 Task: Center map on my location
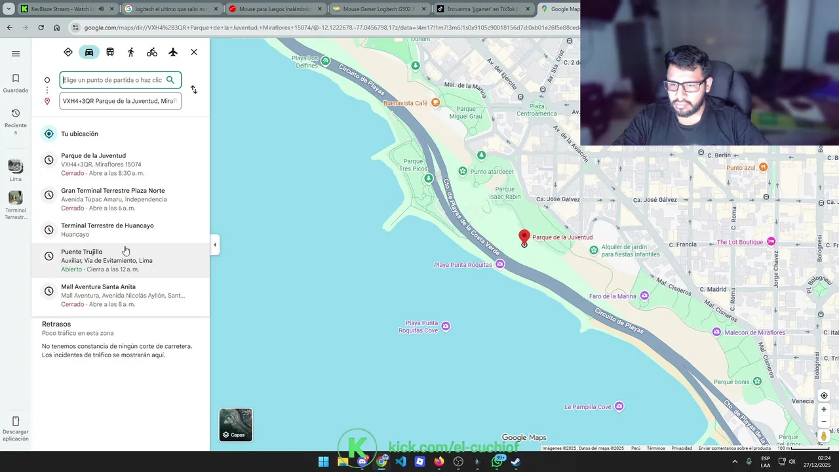point(824,395)
